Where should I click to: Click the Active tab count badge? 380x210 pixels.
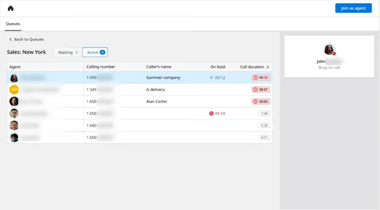click(x=102, y=52)
